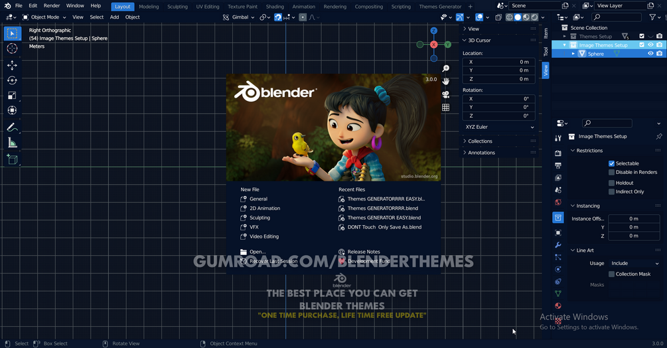Switch to the Shading workspace tab
This screenshot has width=667, height=348.
click(275, 7)
